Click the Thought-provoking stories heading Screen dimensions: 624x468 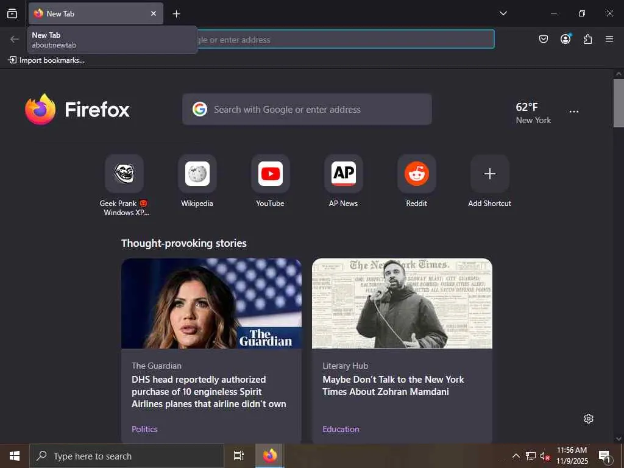click(x=184, y=243)
